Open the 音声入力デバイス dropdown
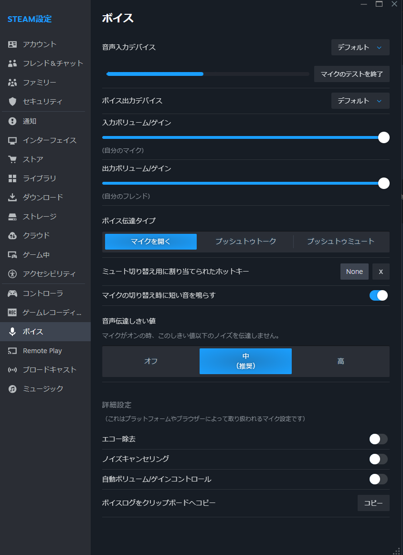403x555 pixels. click(360, 47)
